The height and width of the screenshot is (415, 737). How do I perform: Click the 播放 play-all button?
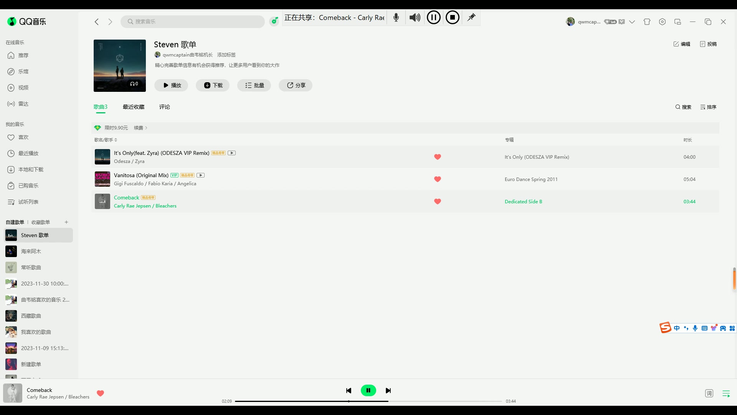171,85
